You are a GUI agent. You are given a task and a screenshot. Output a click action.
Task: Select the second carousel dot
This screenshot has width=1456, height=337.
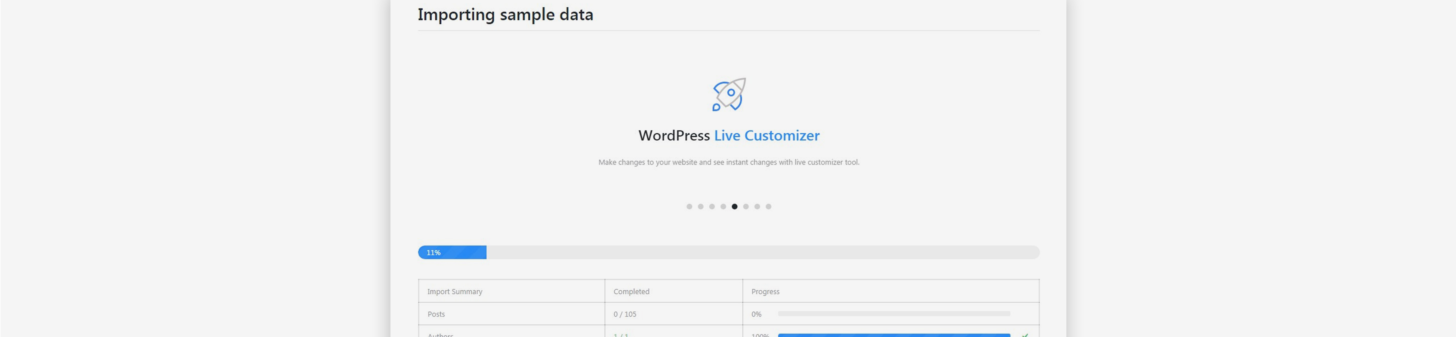pyautogui.click(x=700, y=207)
